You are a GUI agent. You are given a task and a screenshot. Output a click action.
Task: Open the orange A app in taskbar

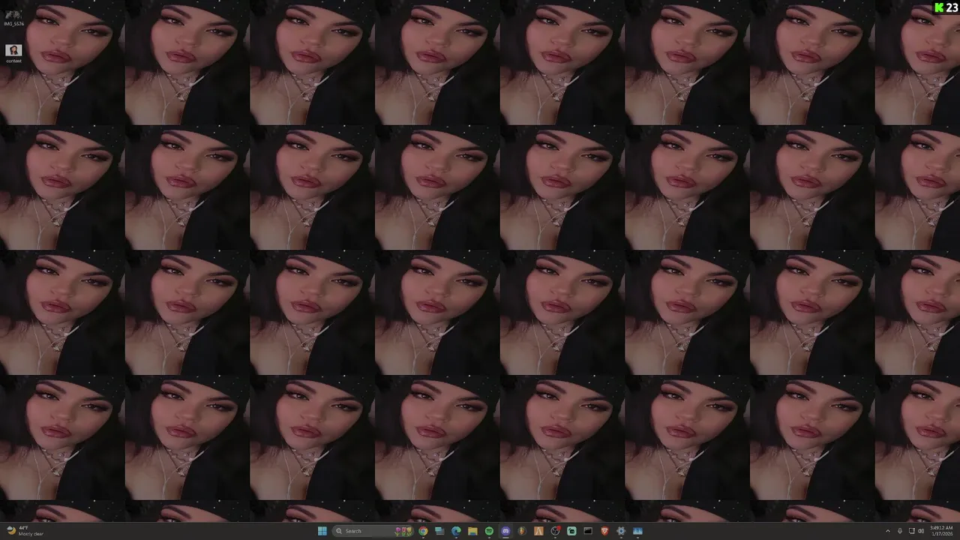[538, 531]
